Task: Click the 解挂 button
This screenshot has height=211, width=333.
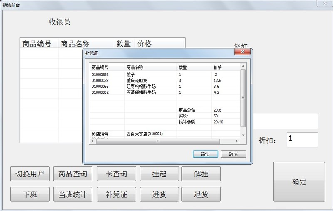Action: pyautogui.click(x=201, y=174)
